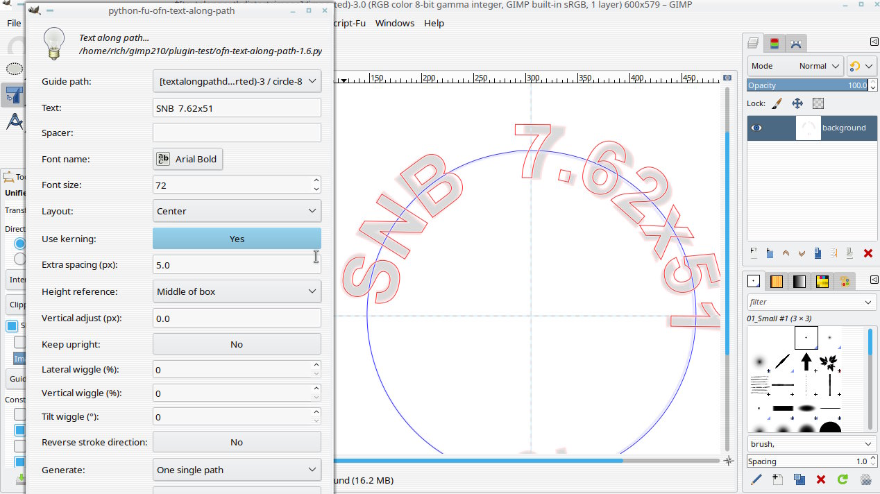Click the Extra spacing input field

(x=237, y=265)
